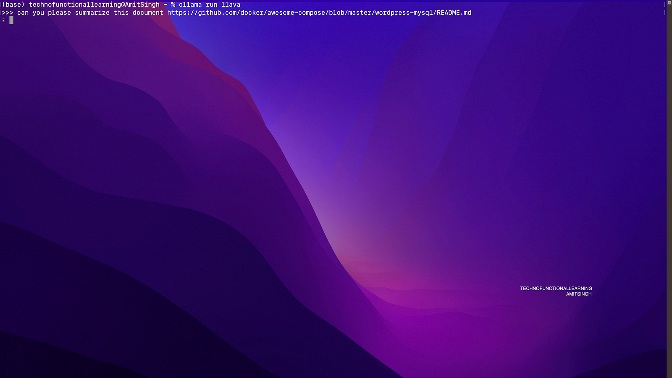Click the terminal's vertical scrollbar track
Image resolution: width=672 pixels, height=378 pixels.
click(669, 189)
